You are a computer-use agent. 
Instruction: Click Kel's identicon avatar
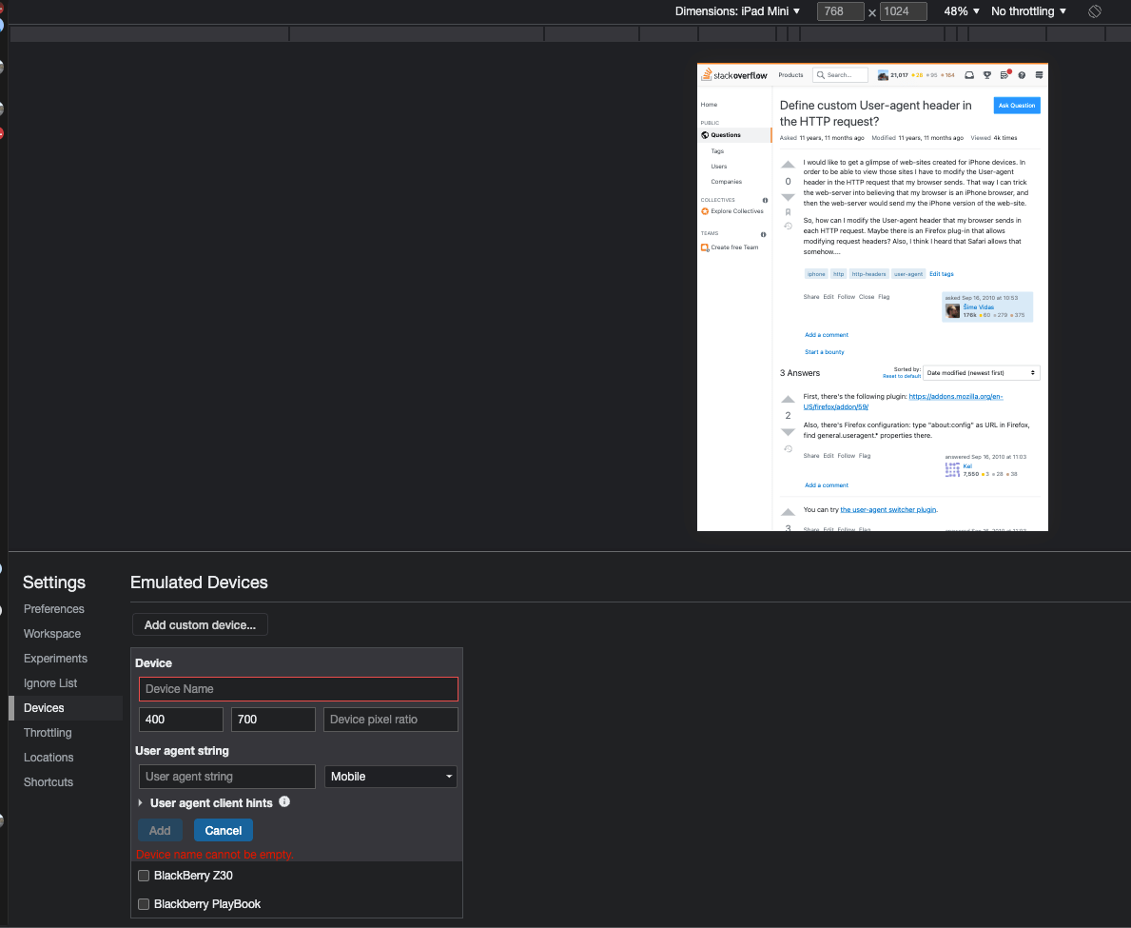click(x=952, y=470)
